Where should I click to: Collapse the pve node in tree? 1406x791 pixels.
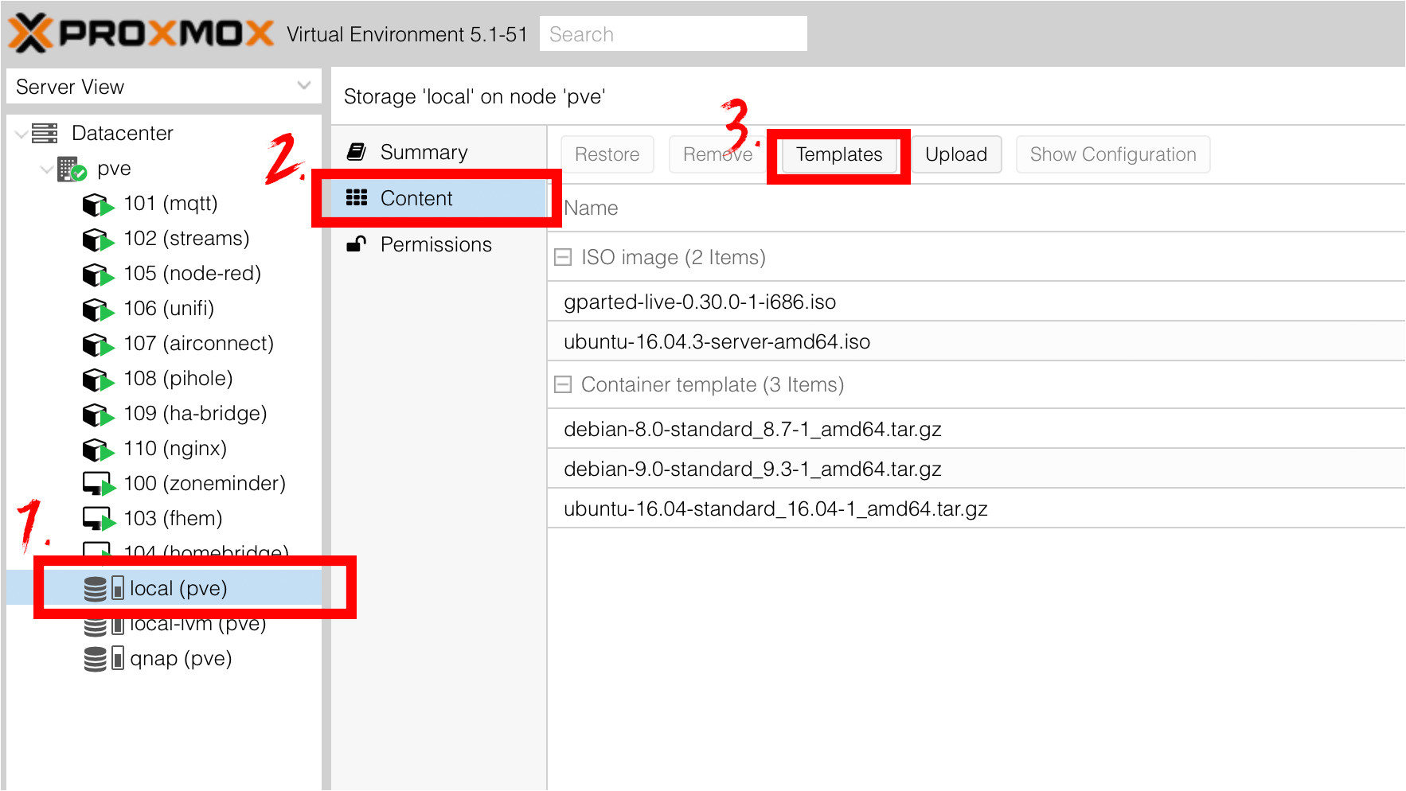click(46, 169)
